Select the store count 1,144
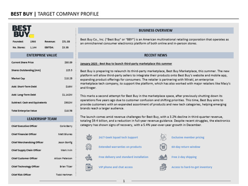 tap(33, 47)
